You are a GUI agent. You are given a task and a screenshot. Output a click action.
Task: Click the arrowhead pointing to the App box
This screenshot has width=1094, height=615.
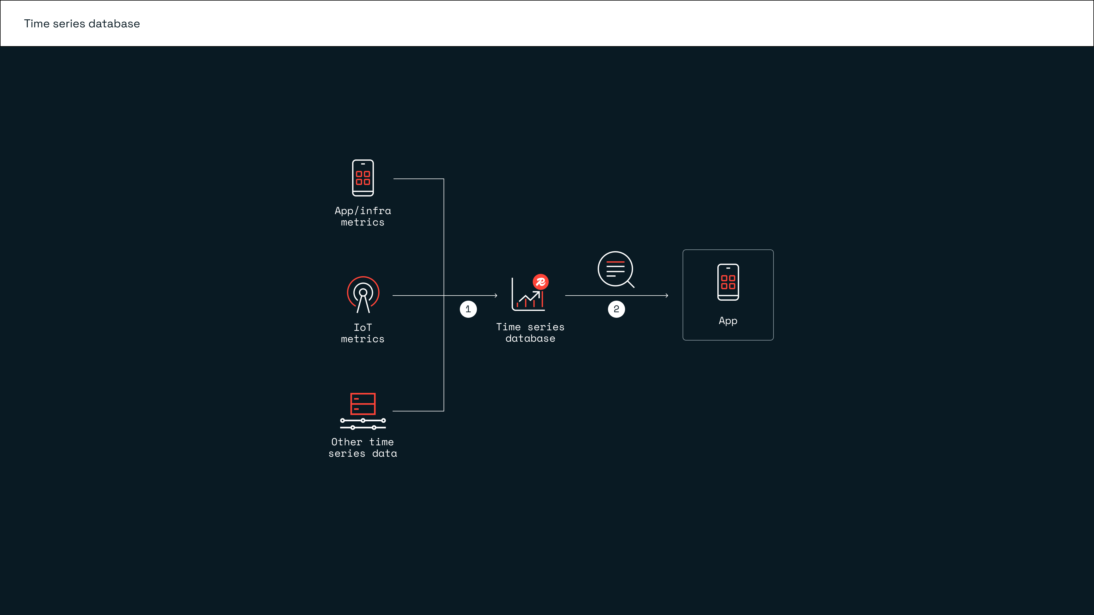[667, 296]
